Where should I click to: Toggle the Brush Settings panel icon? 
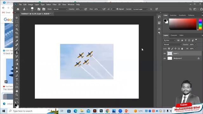tap(39, 9)
